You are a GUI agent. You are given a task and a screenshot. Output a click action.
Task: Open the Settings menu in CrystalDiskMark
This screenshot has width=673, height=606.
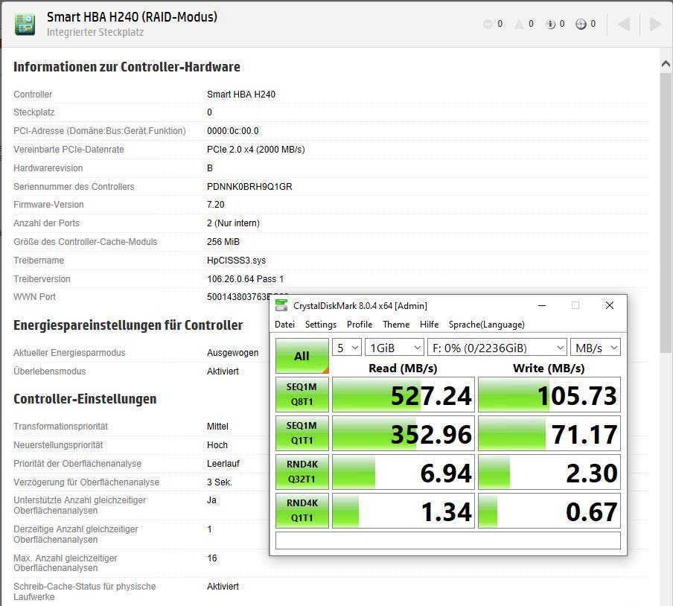pos(321,325)
